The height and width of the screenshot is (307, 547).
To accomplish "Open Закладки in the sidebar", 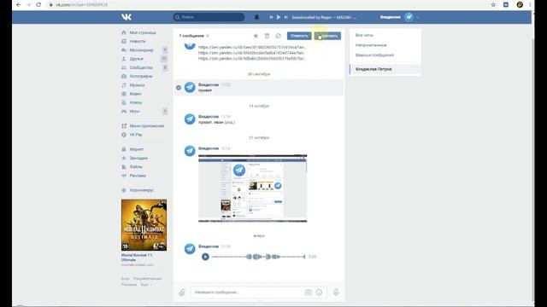I will coord(138,158).
